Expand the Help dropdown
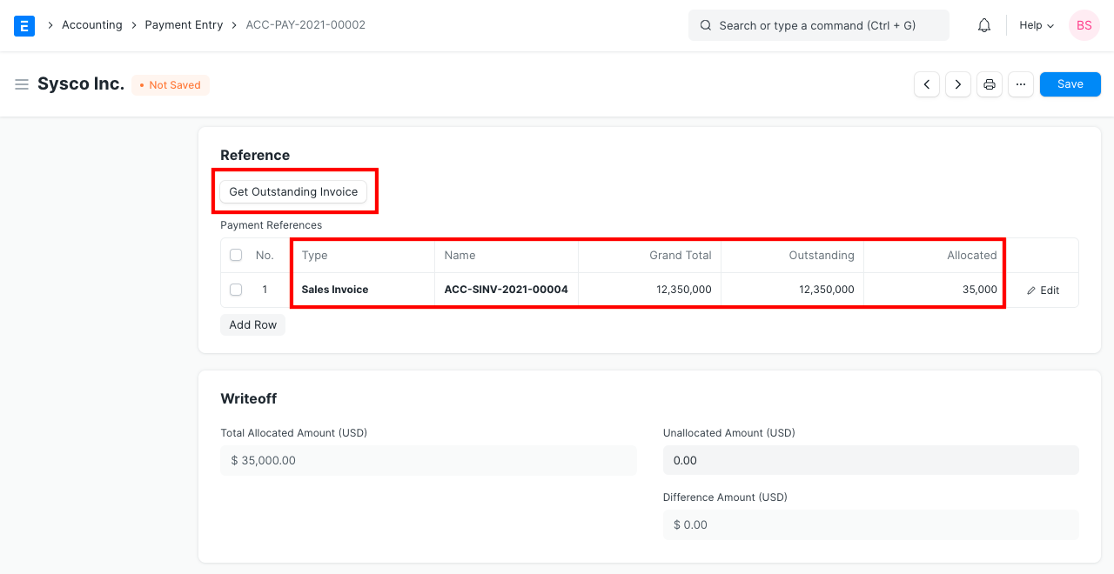Viewport: 1114px width, 574px height. coord(1037,25)
